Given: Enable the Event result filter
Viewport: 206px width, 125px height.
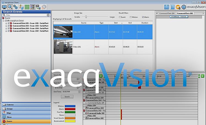Looking at the screenshot, I should pos(120,17).
